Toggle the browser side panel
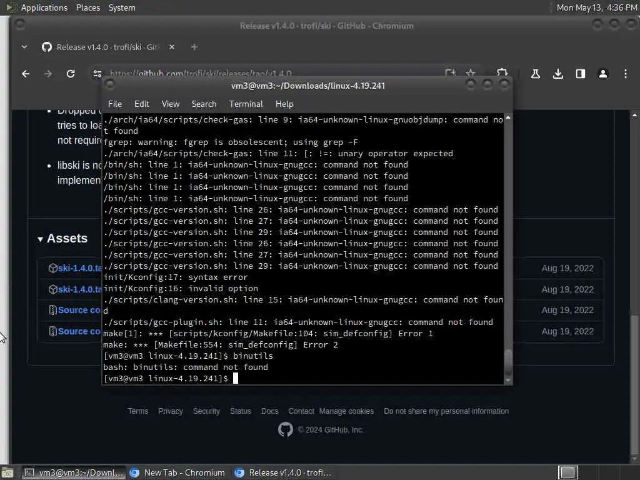Image resolution: width=640 pixels, height=480 pixels. [581, 74]
